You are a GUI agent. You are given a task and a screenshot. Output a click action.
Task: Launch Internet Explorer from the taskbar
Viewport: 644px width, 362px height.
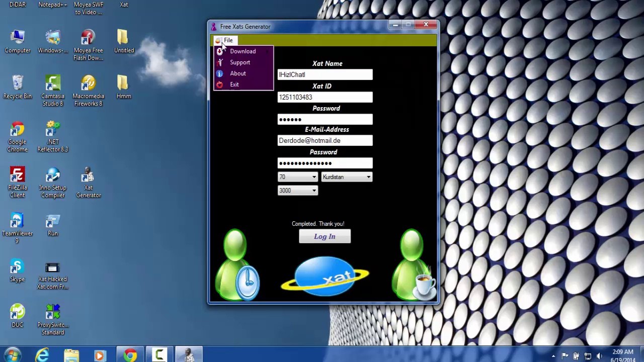pyautogui.click(x=42, y=355)
